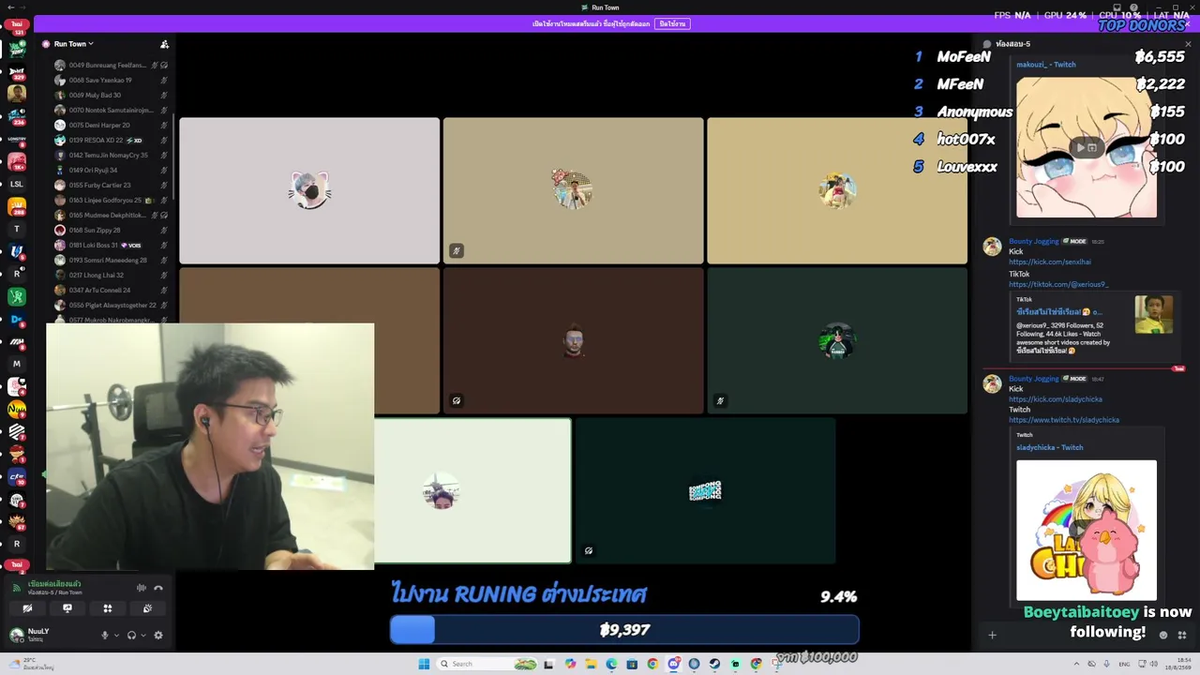Disconnect from the voice channel

[158, 588]
